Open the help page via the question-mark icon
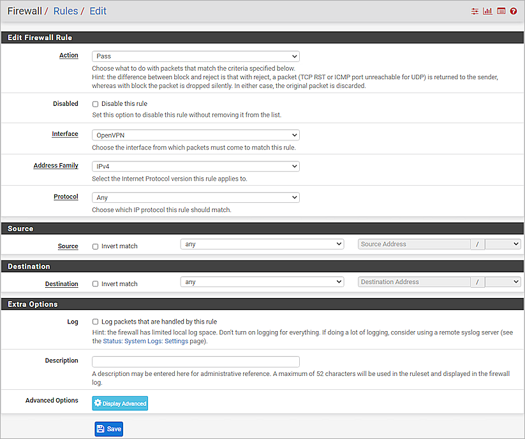The width and height of the screenshot is (525, 439). click(514, 11)
